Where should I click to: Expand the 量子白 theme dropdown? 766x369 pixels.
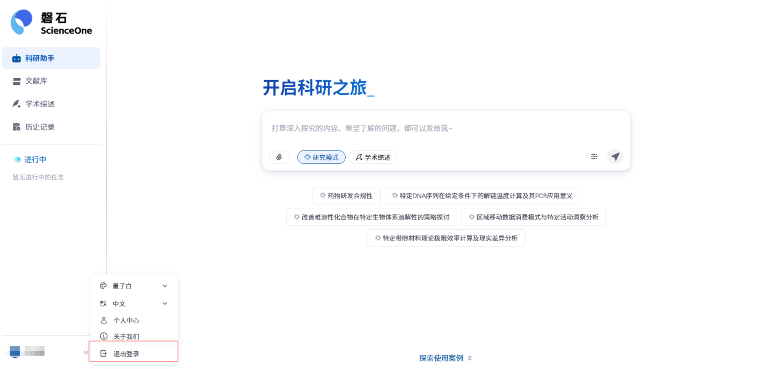click(165, 285)
